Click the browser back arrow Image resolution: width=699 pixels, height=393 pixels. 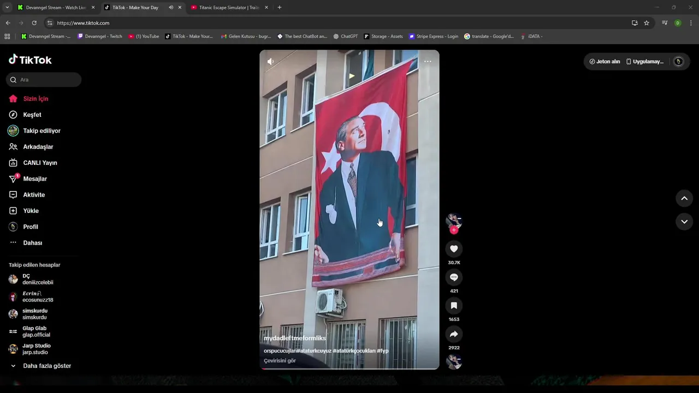[8, 23]
